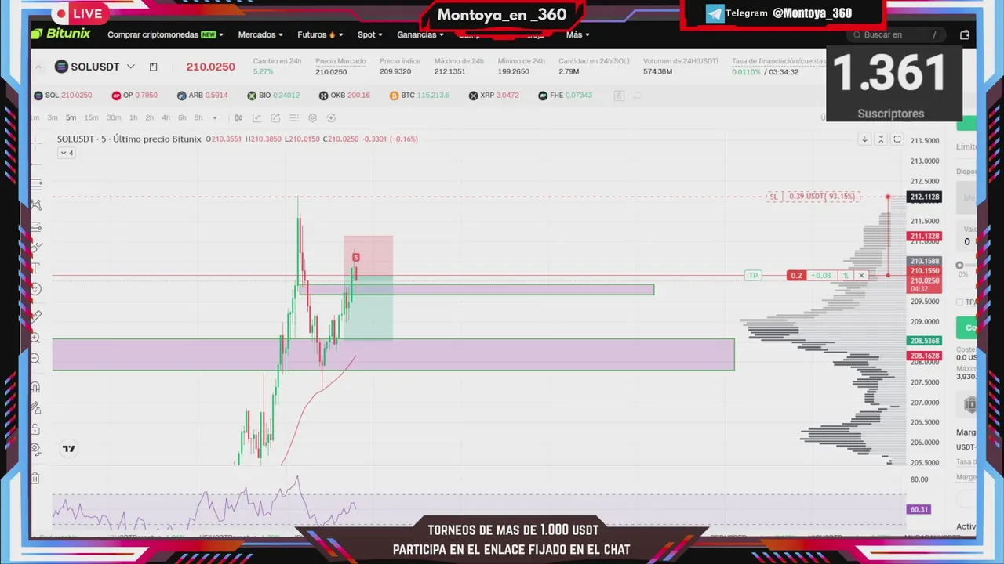Screen dimensions: 1004x564
Task: Click the 212.1128 stop-loss price label
Action: point(924,197)
